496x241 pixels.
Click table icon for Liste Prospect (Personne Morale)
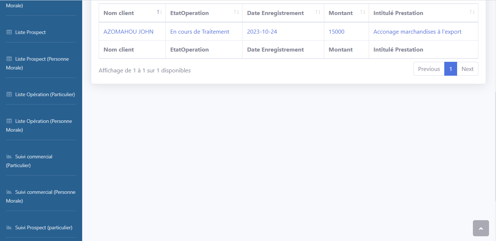click(x=9, y=59)
